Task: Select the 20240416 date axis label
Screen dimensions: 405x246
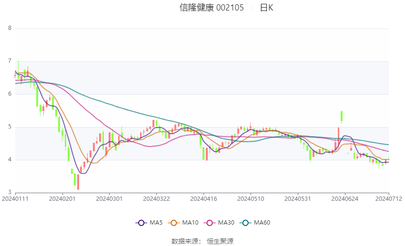Action: (203, 199)
